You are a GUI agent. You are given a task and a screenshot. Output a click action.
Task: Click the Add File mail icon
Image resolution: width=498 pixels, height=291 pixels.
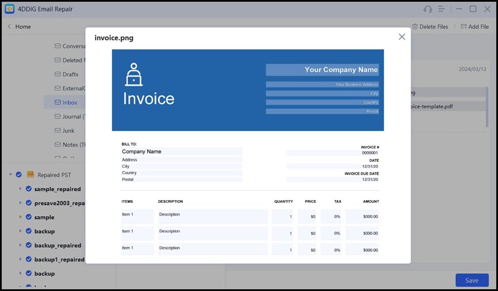(x=463, y=26)
